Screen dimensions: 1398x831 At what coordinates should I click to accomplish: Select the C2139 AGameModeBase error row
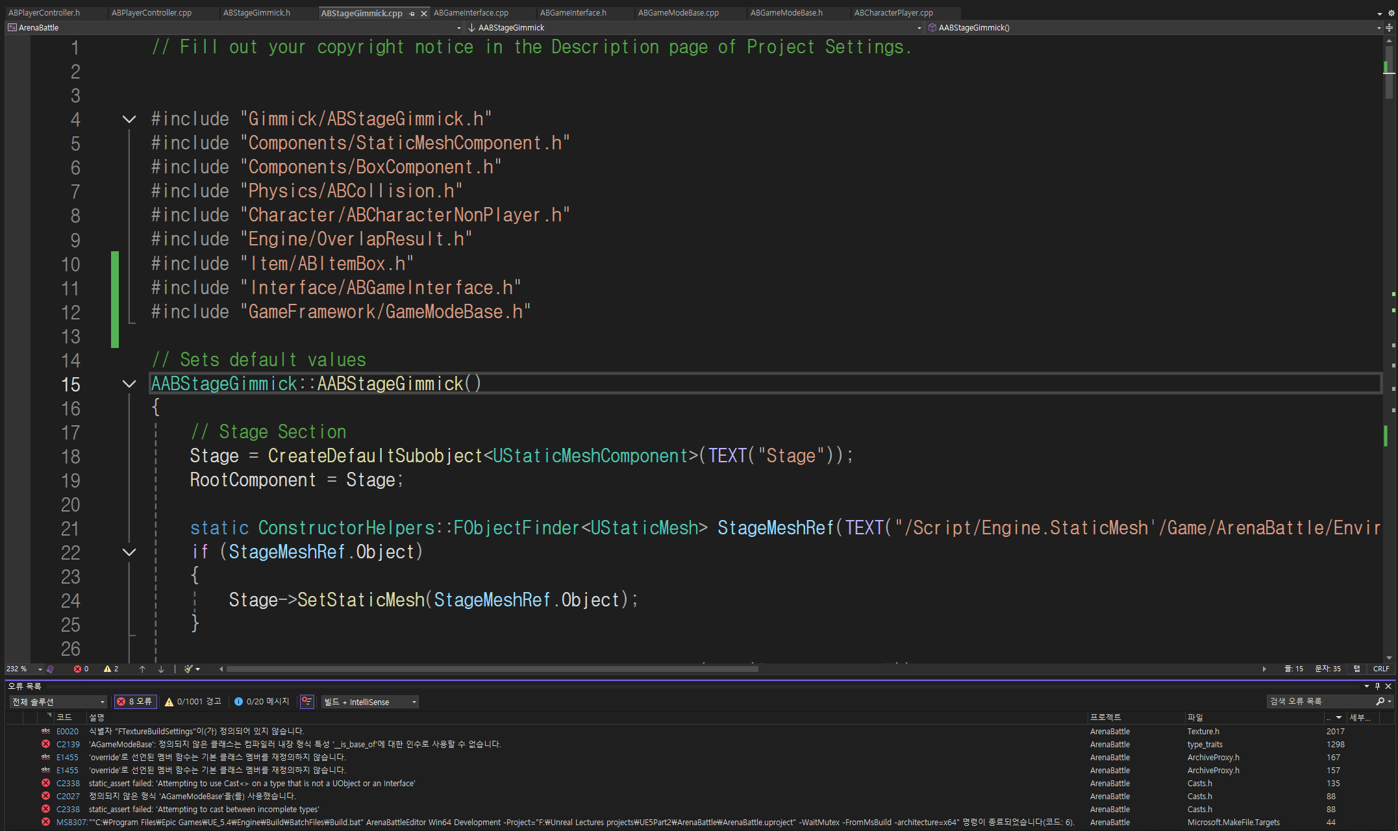[x=700, y=745]
